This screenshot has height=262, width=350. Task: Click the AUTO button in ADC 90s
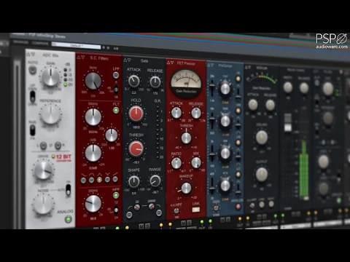click(32, 70)
